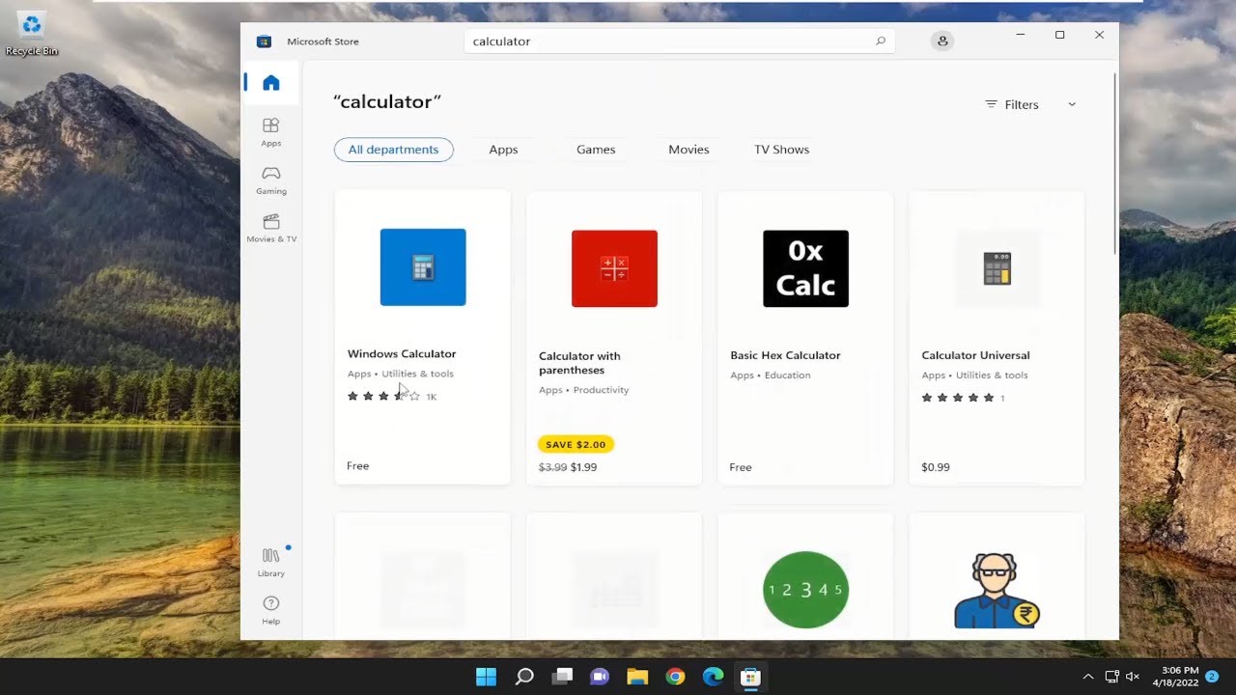Open the rupee man app icon

coord(997,591)
